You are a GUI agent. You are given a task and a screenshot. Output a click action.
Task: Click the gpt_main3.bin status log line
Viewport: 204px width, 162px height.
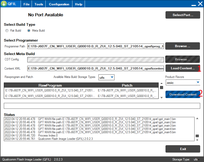tap(90, 126)
